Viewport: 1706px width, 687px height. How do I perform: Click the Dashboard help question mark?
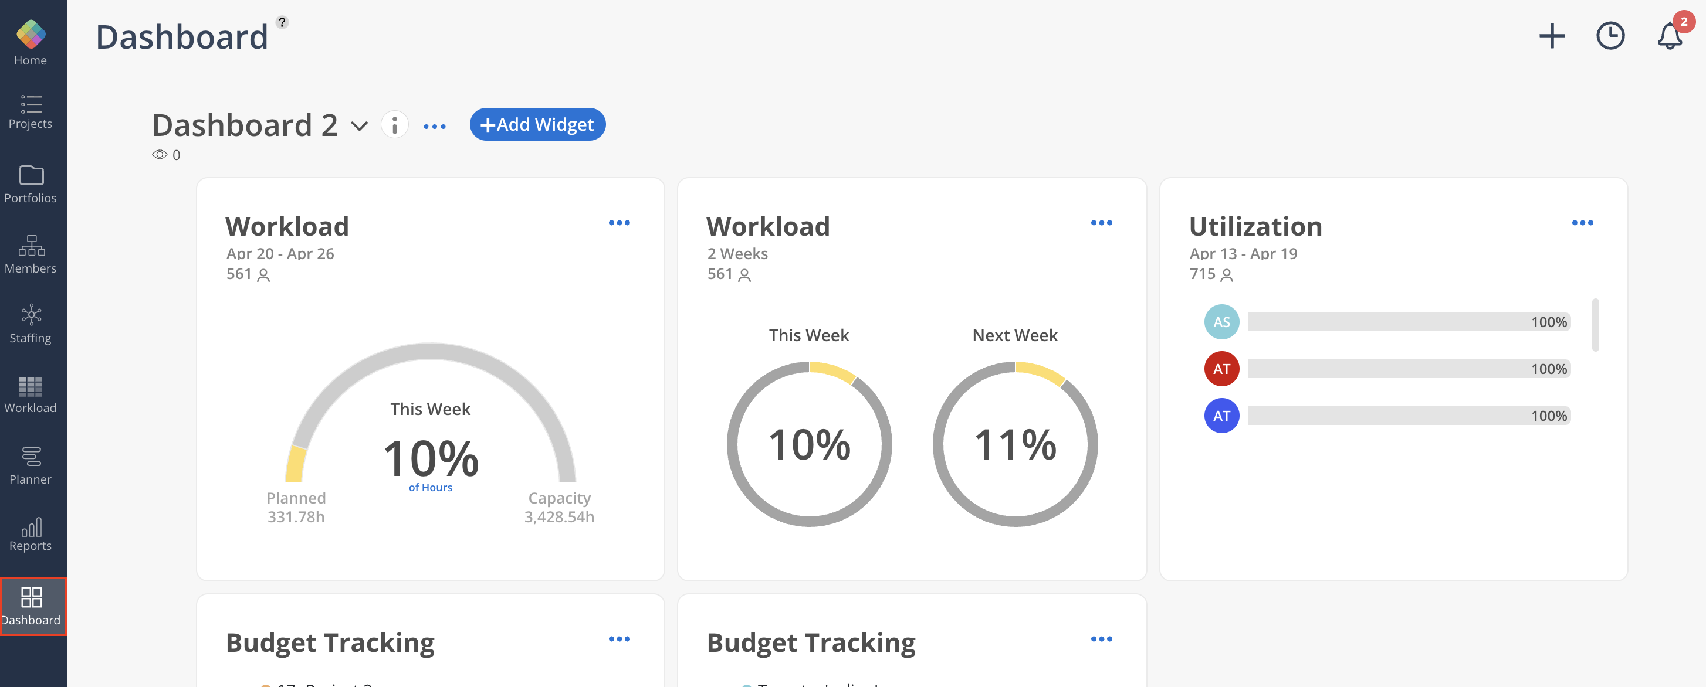coord(282,22)
